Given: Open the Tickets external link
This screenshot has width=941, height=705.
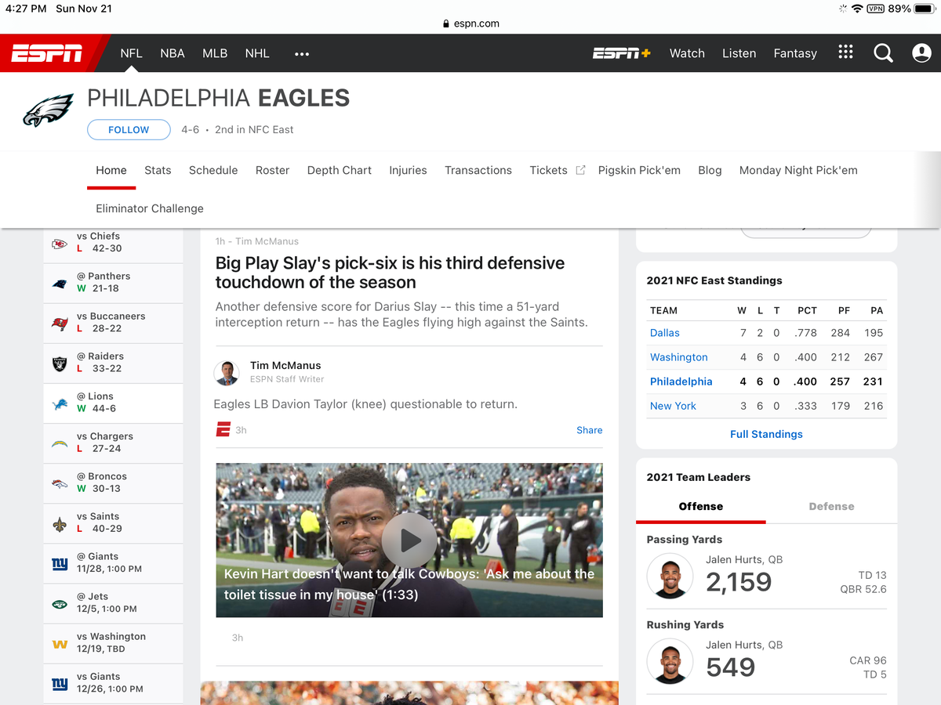Looking at the screenshot, I should (557, 170).
